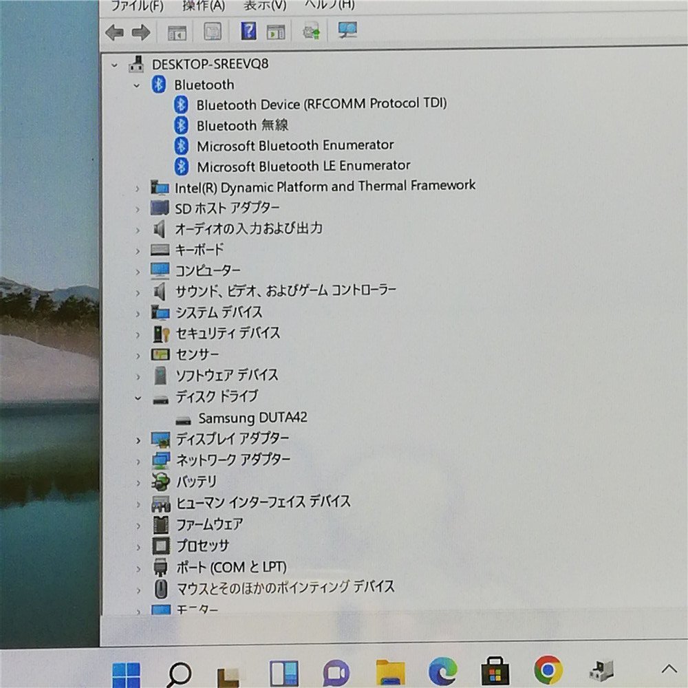This screenshot has width=688, height=688.
Task: Click the SD ホスト アダプター chip icon
Action: pyautogui.click(x=160, y=208)
